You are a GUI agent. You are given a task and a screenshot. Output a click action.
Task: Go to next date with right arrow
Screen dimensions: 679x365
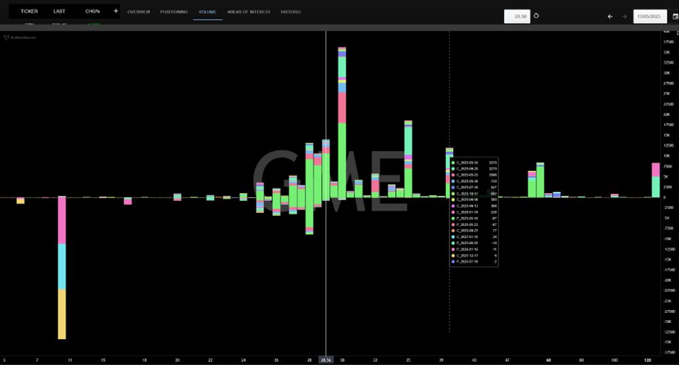click(625, 16)
